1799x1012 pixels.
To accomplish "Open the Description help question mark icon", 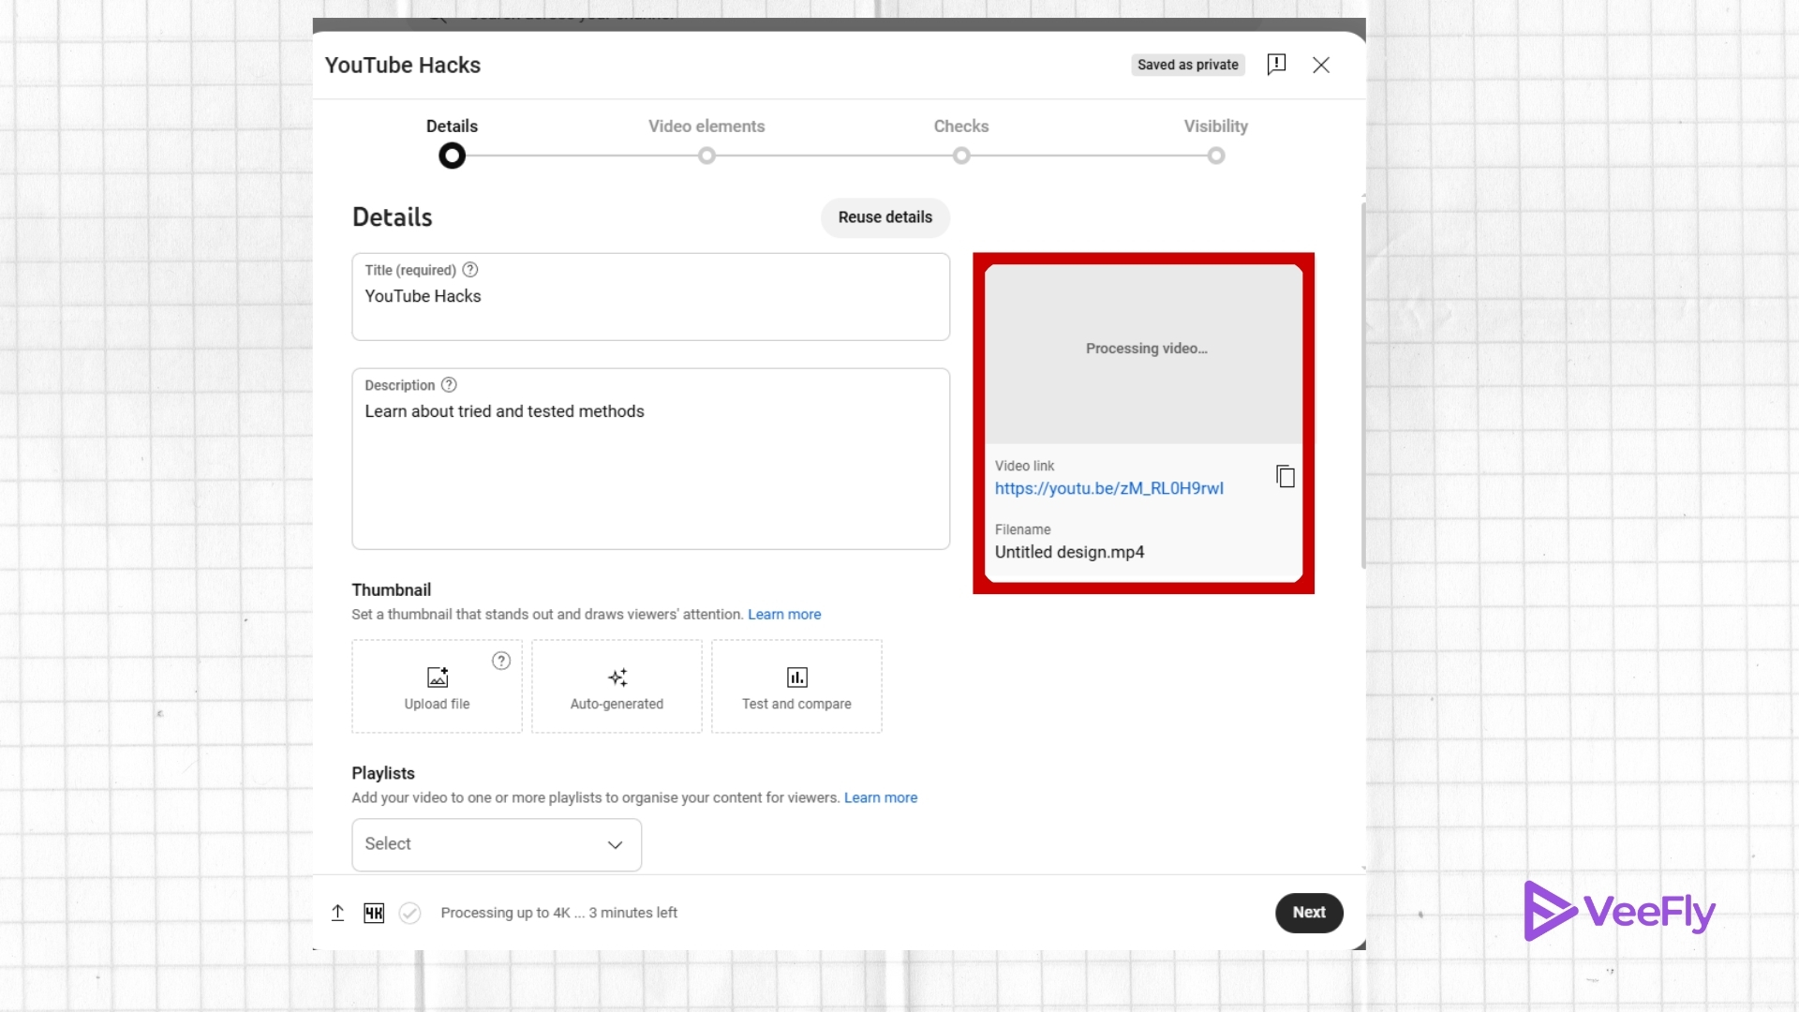I will tap(449, 385).
